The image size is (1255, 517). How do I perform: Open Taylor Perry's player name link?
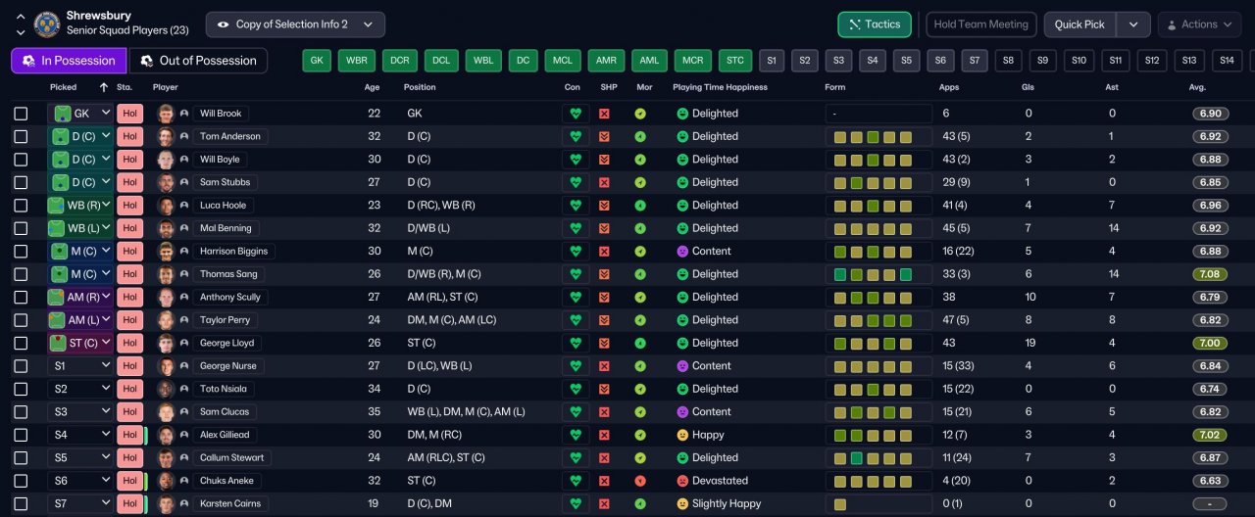click(225, 320)
